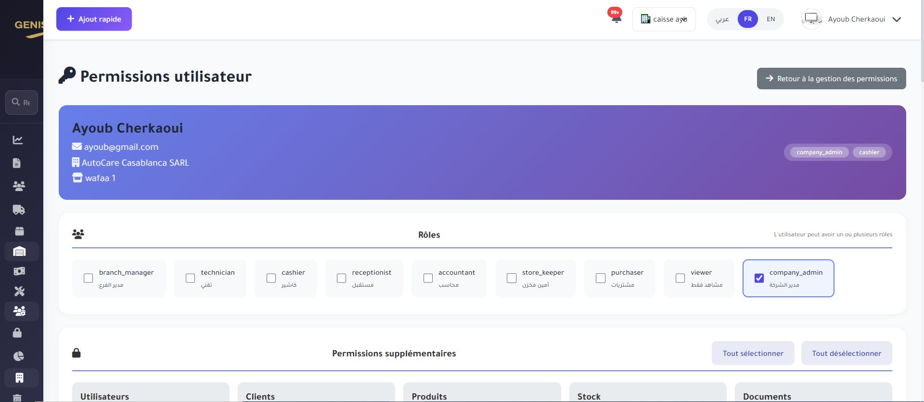This screenshot has height=402, width=924.
Task: Open the line chart dashboard sidebar icon
Action: coord(18,140)
